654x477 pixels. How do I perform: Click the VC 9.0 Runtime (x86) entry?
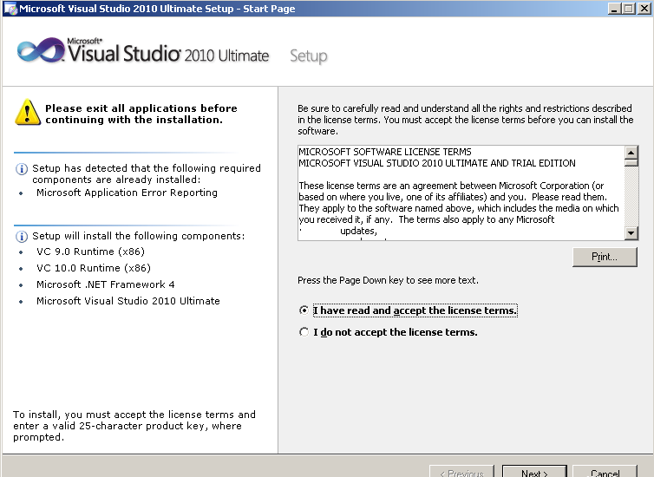pyautogui.click(x=90, y=252)
